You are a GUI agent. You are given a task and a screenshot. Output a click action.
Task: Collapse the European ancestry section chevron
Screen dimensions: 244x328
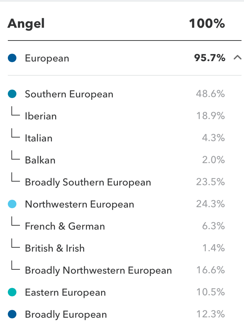(x=237, y=58)
